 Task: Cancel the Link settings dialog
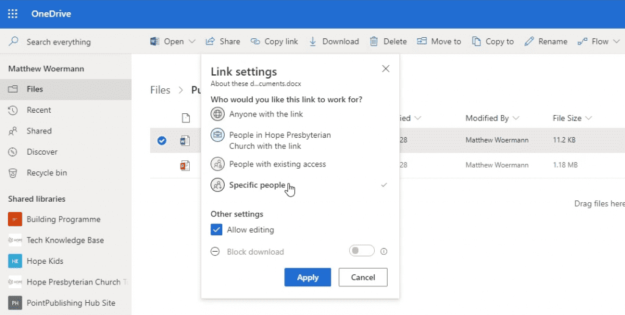[x=363, y=277]
